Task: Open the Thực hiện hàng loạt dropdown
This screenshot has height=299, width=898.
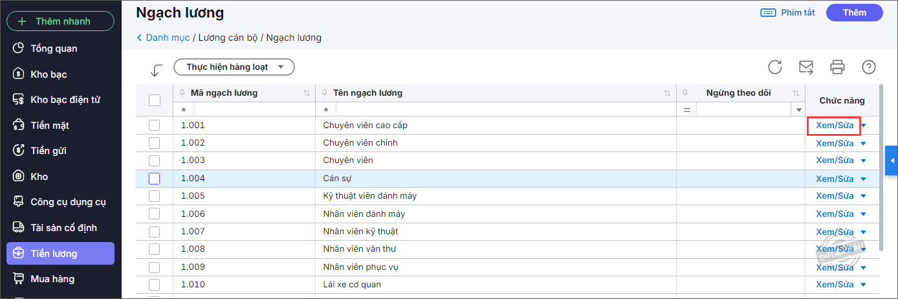Action: [x=234, y=67]
